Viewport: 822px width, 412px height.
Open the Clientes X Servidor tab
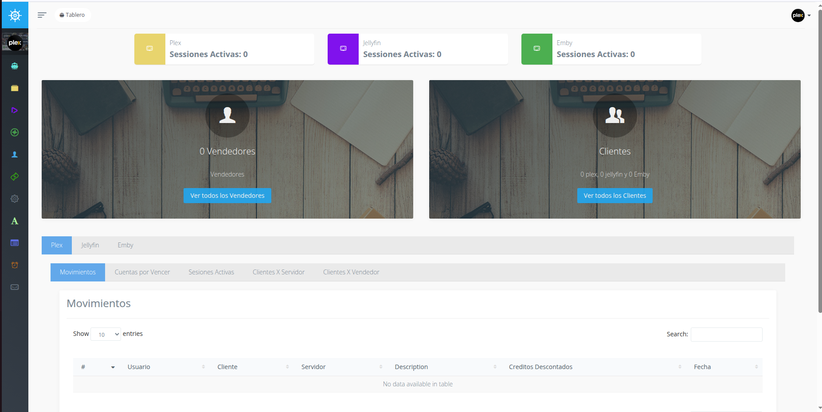(x=278, y=272)
